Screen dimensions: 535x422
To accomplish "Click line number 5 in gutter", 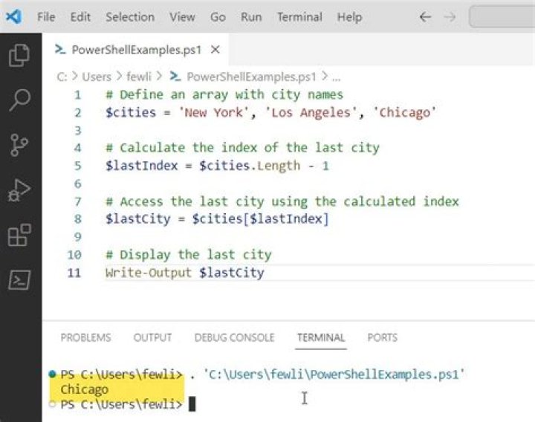I will 78,166.
